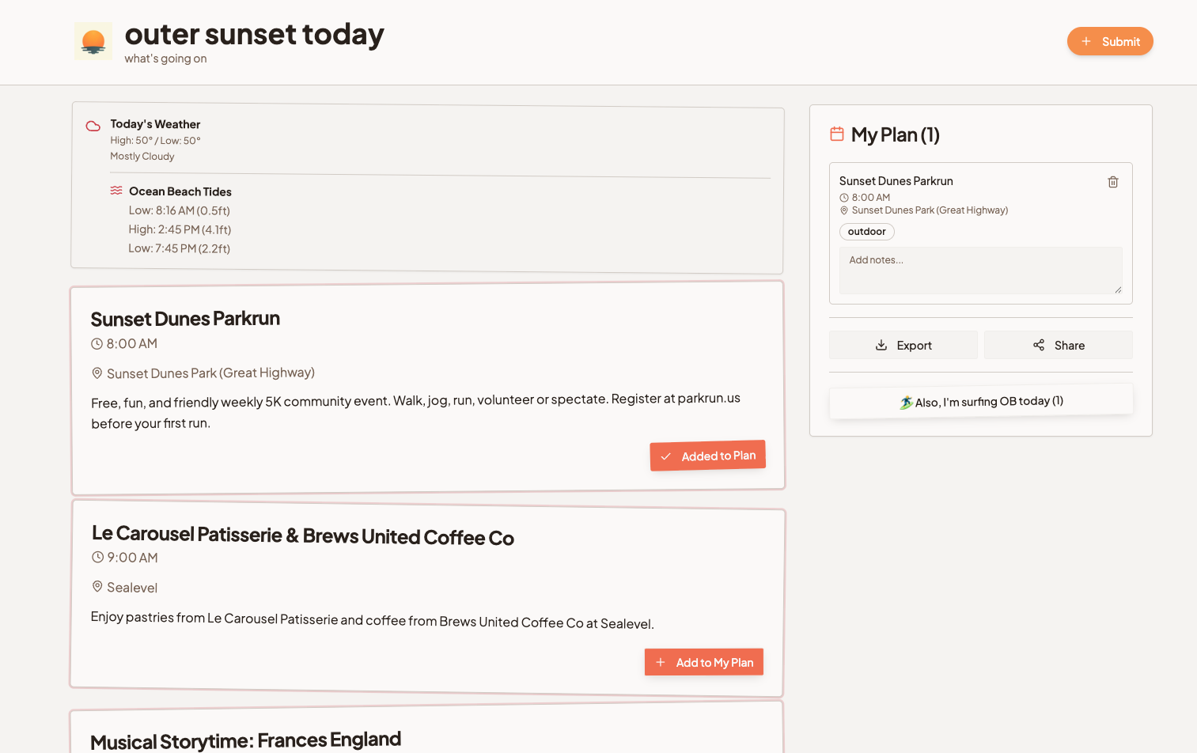Toggle "Also, I'm surfing OB today"

[x=981, y=401]
